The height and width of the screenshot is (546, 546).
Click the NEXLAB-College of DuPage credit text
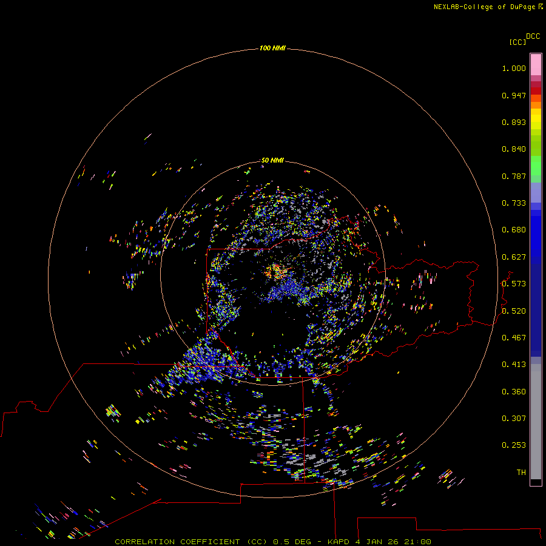(x=488, y=7)
